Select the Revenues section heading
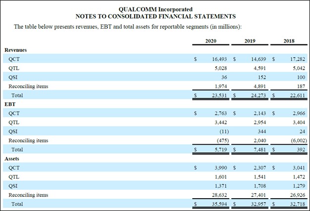The height and width of the screenshot is (211, 310). point(16,50)
